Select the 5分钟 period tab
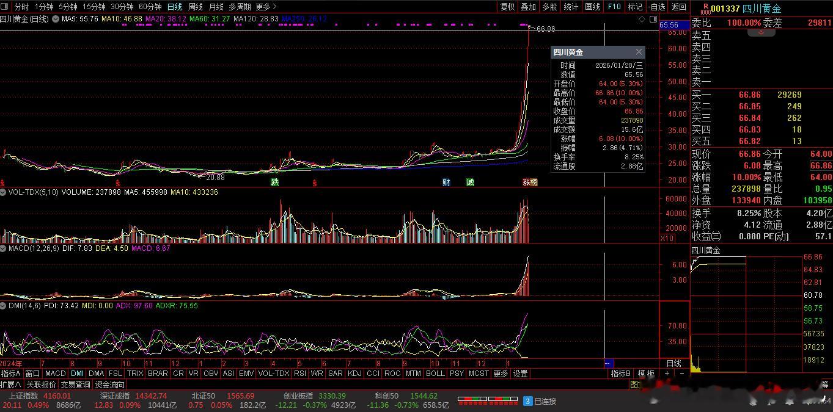 (x=68, y=7)
